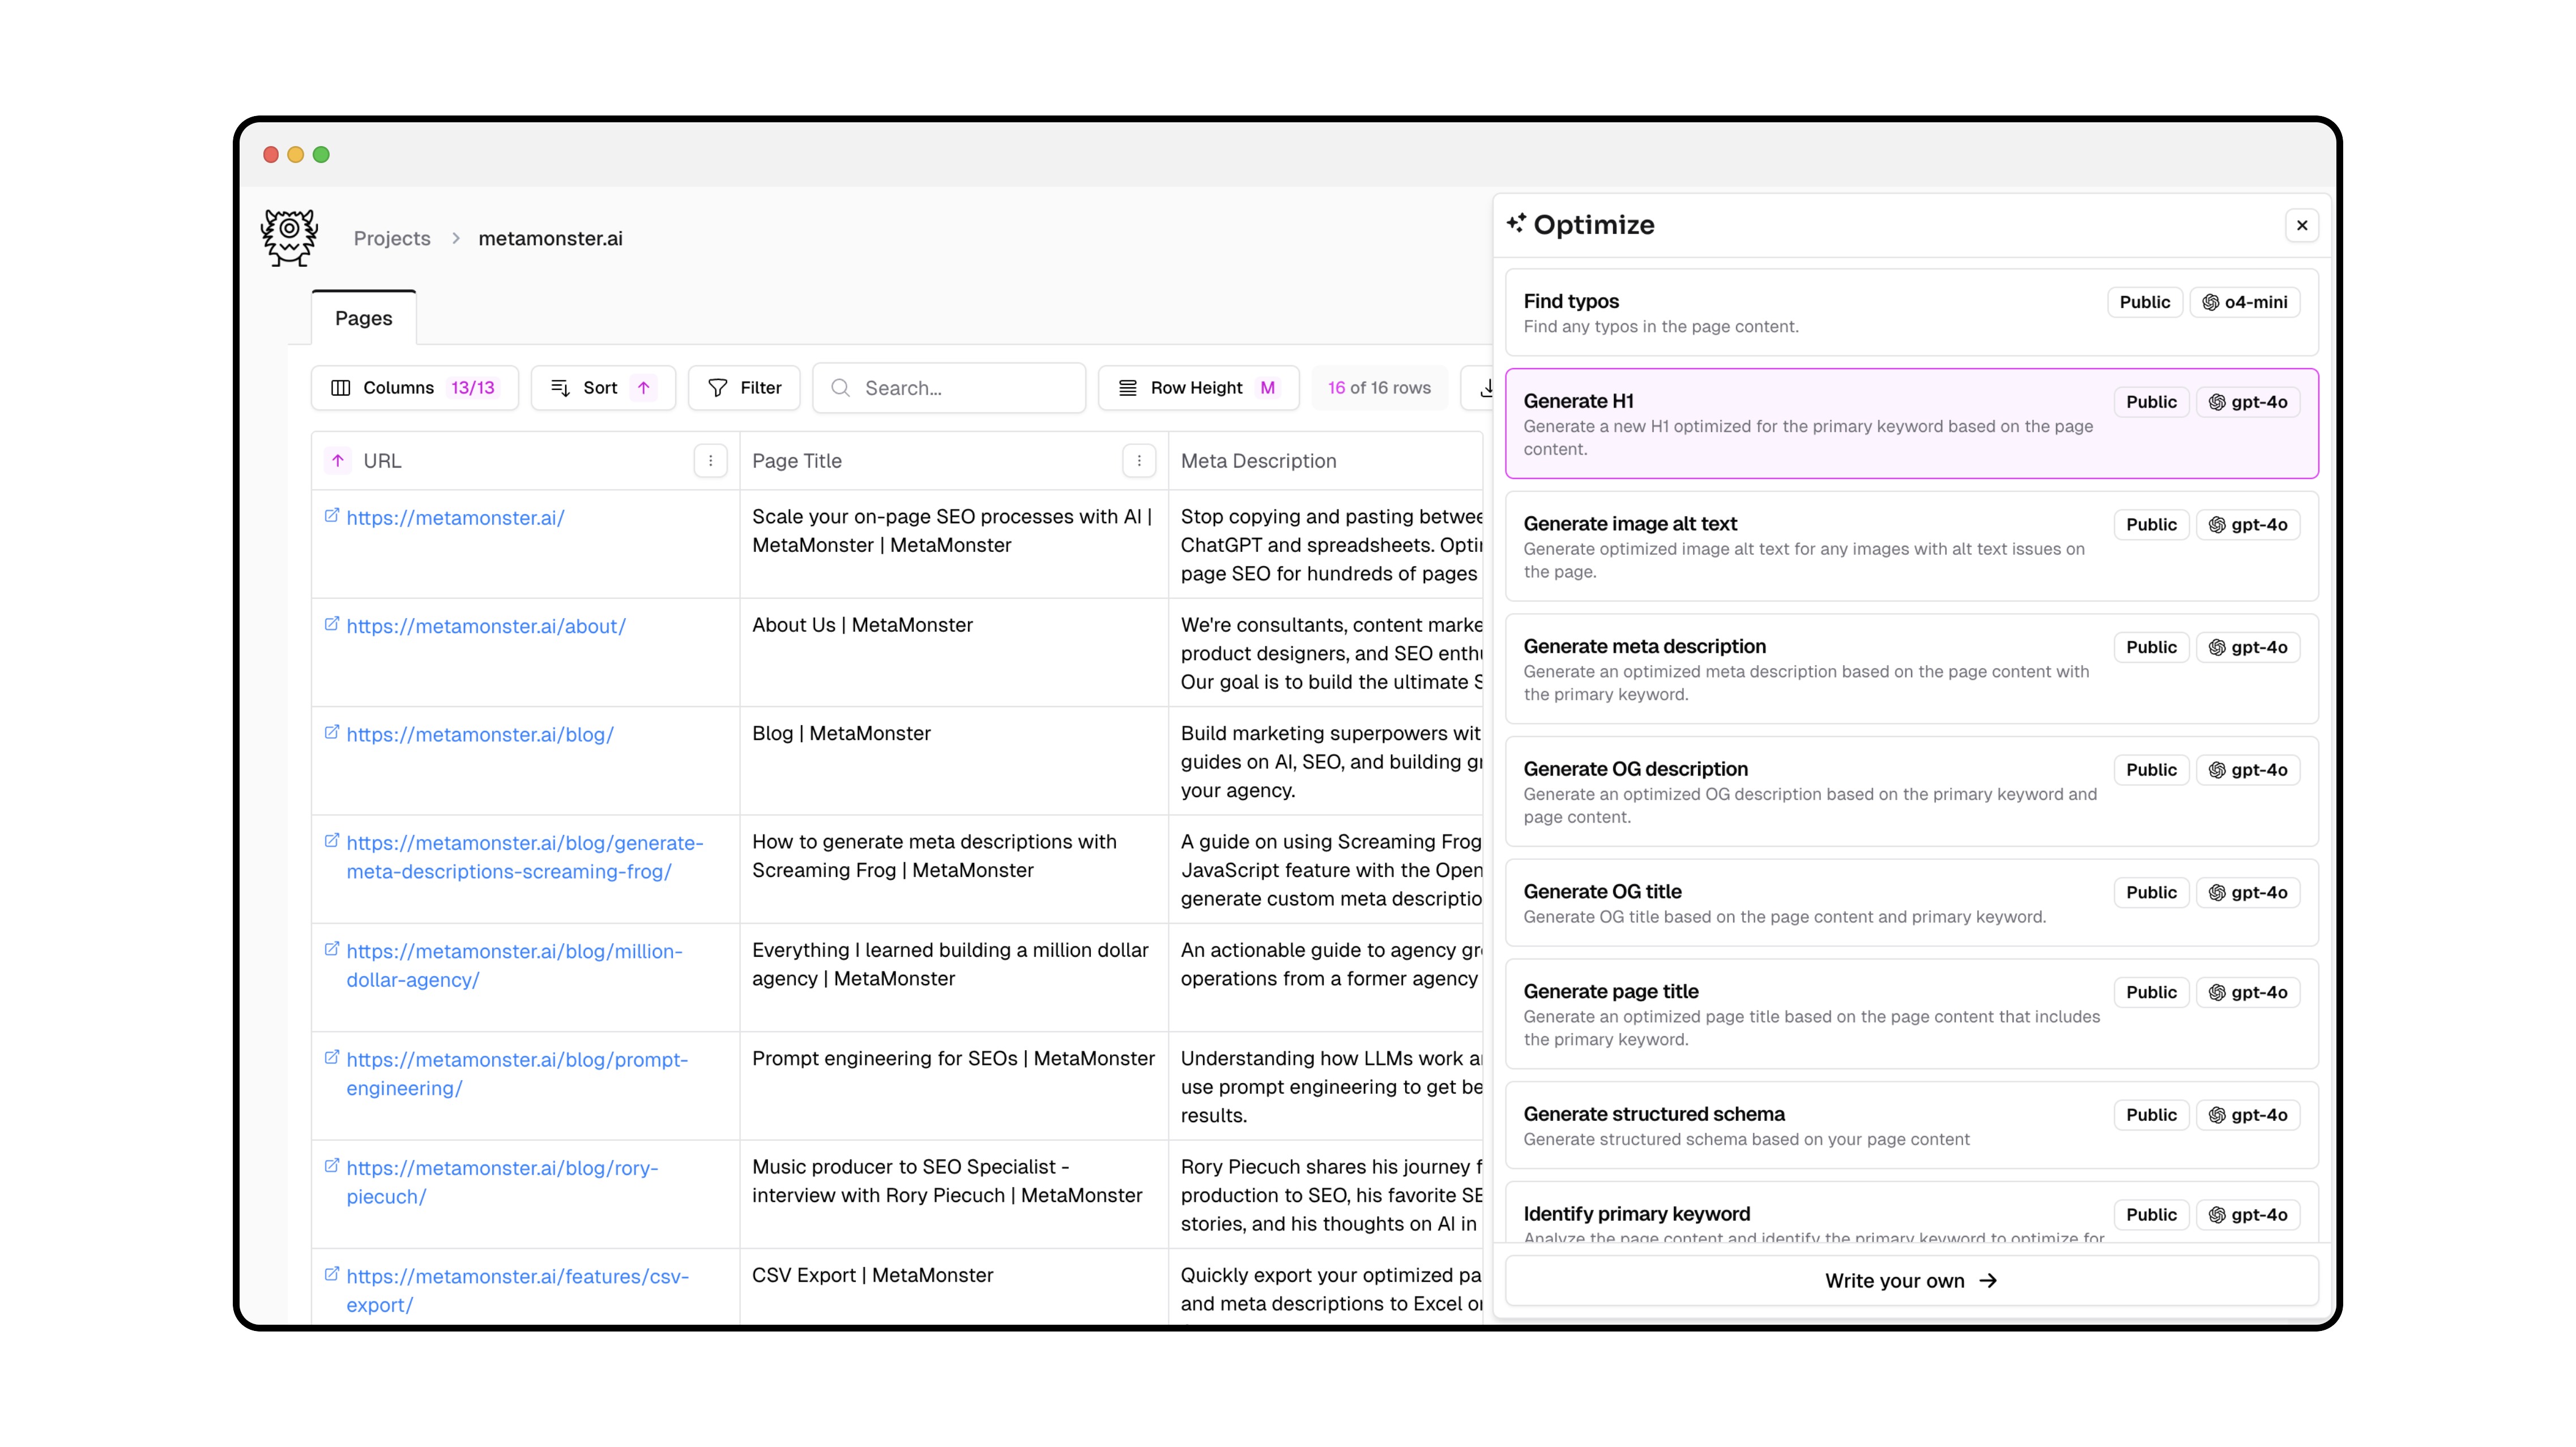Click gpt-4o badge on Generate OG title
This screenshot has height=1447, width=2576.
coord(2248,893)
